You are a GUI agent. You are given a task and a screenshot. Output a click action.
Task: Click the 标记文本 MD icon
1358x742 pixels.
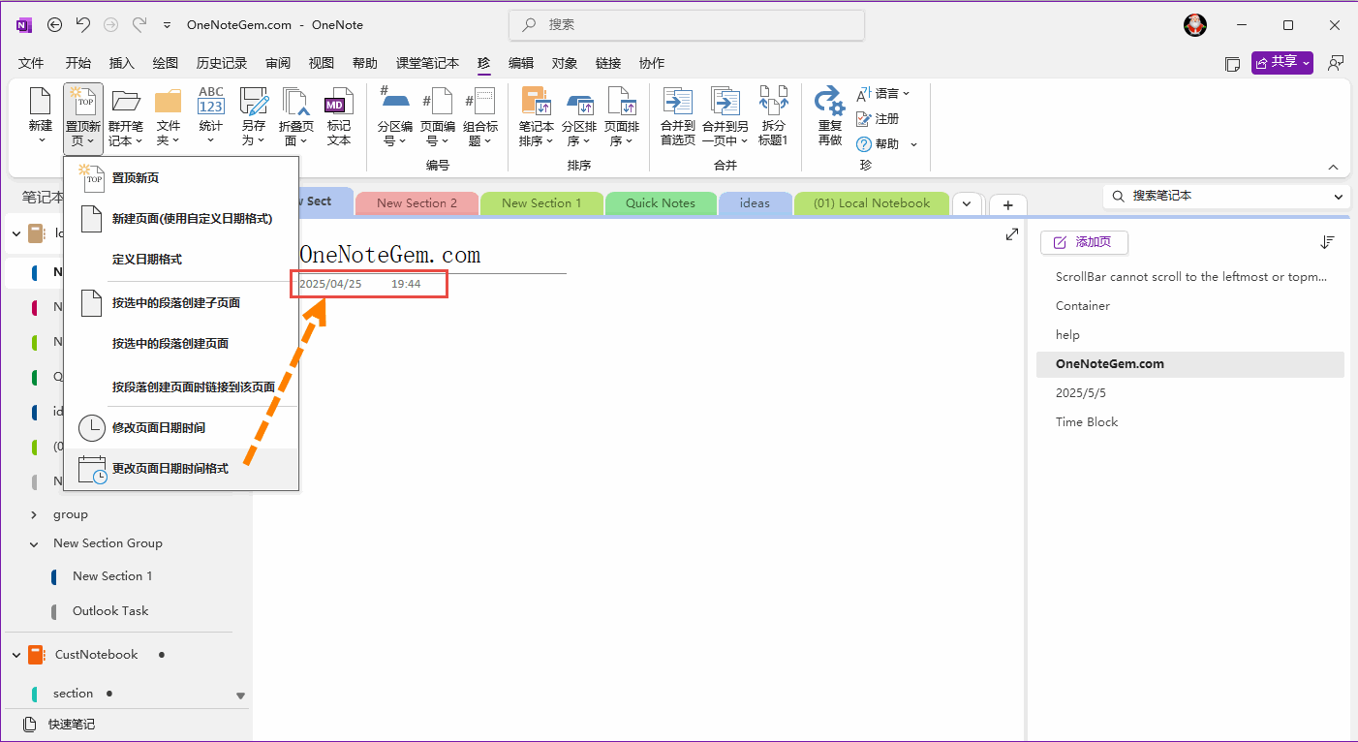tap(338, 101)
